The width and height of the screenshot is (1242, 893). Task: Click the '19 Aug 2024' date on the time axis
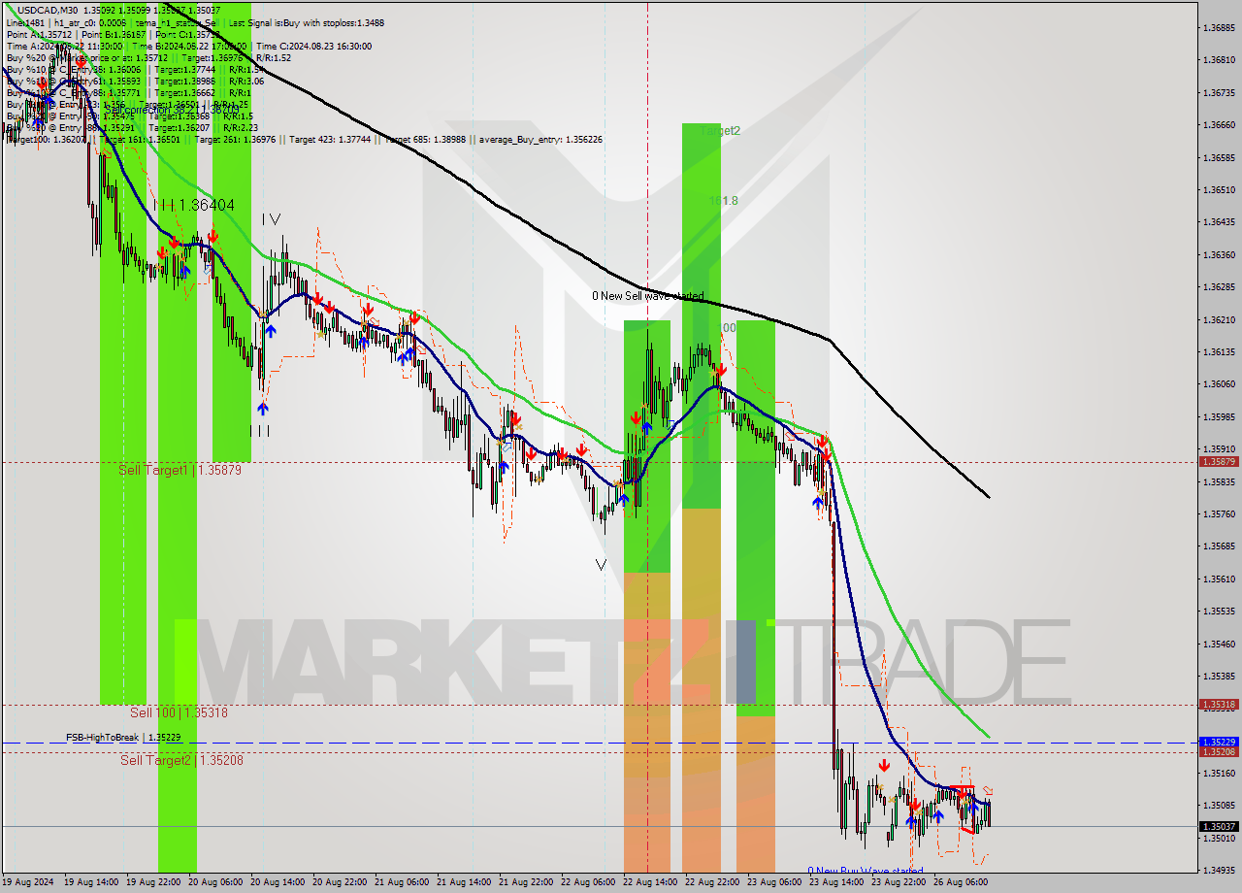[29, 882]
